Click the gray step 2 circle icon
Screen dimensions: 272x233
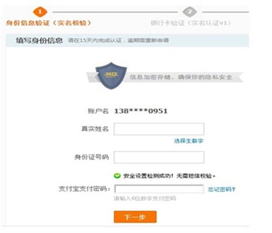(x=189, y=12)
